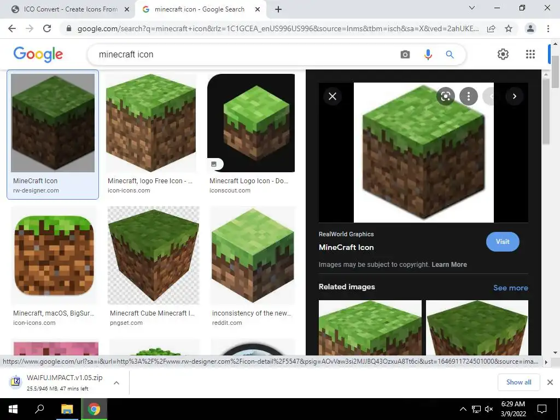
Task: Click the blue magnifier search button
Action: tap(450, 54)
